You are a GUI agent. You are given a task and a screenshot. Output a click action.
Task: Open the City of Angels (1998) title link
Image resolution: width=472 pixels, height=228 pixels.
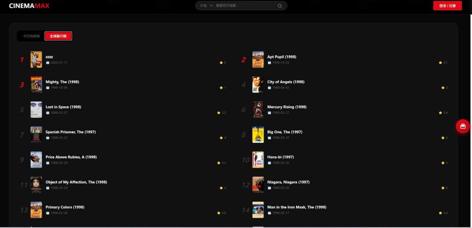tap(286, 82)
